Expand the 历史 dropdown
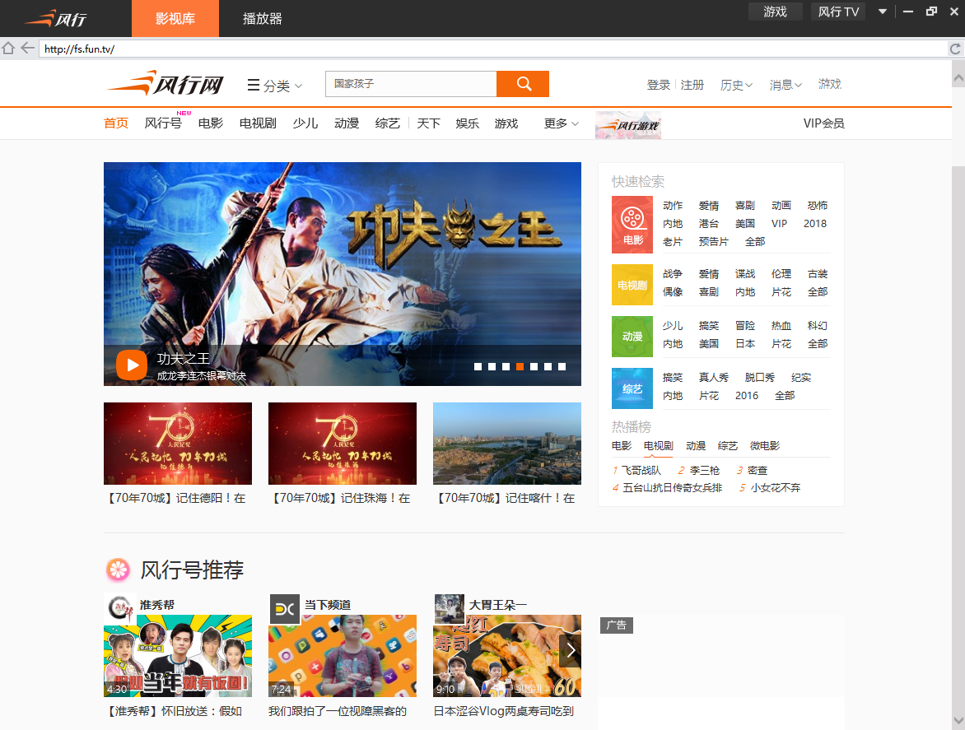This screenshot has width=965, height=730. coord(737,85)
